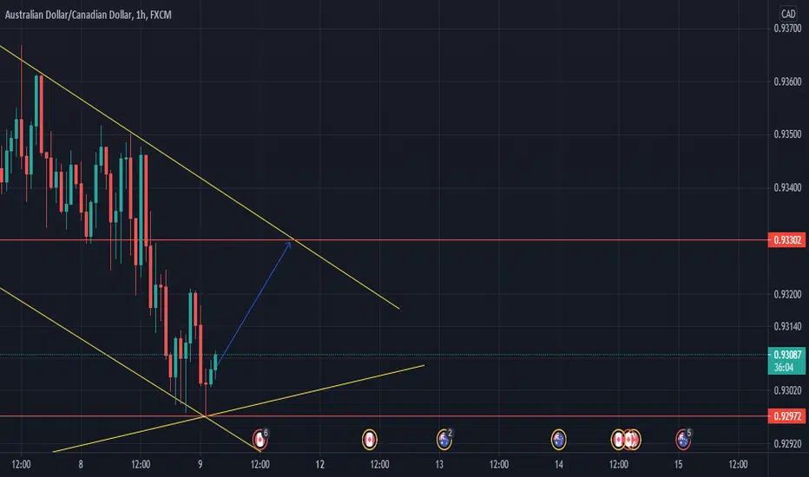Viewport: 809px width, 477px height.
Task: Open Australia economic event icon with badge 2
Action: pyautogui.click(x=444, y=440)
